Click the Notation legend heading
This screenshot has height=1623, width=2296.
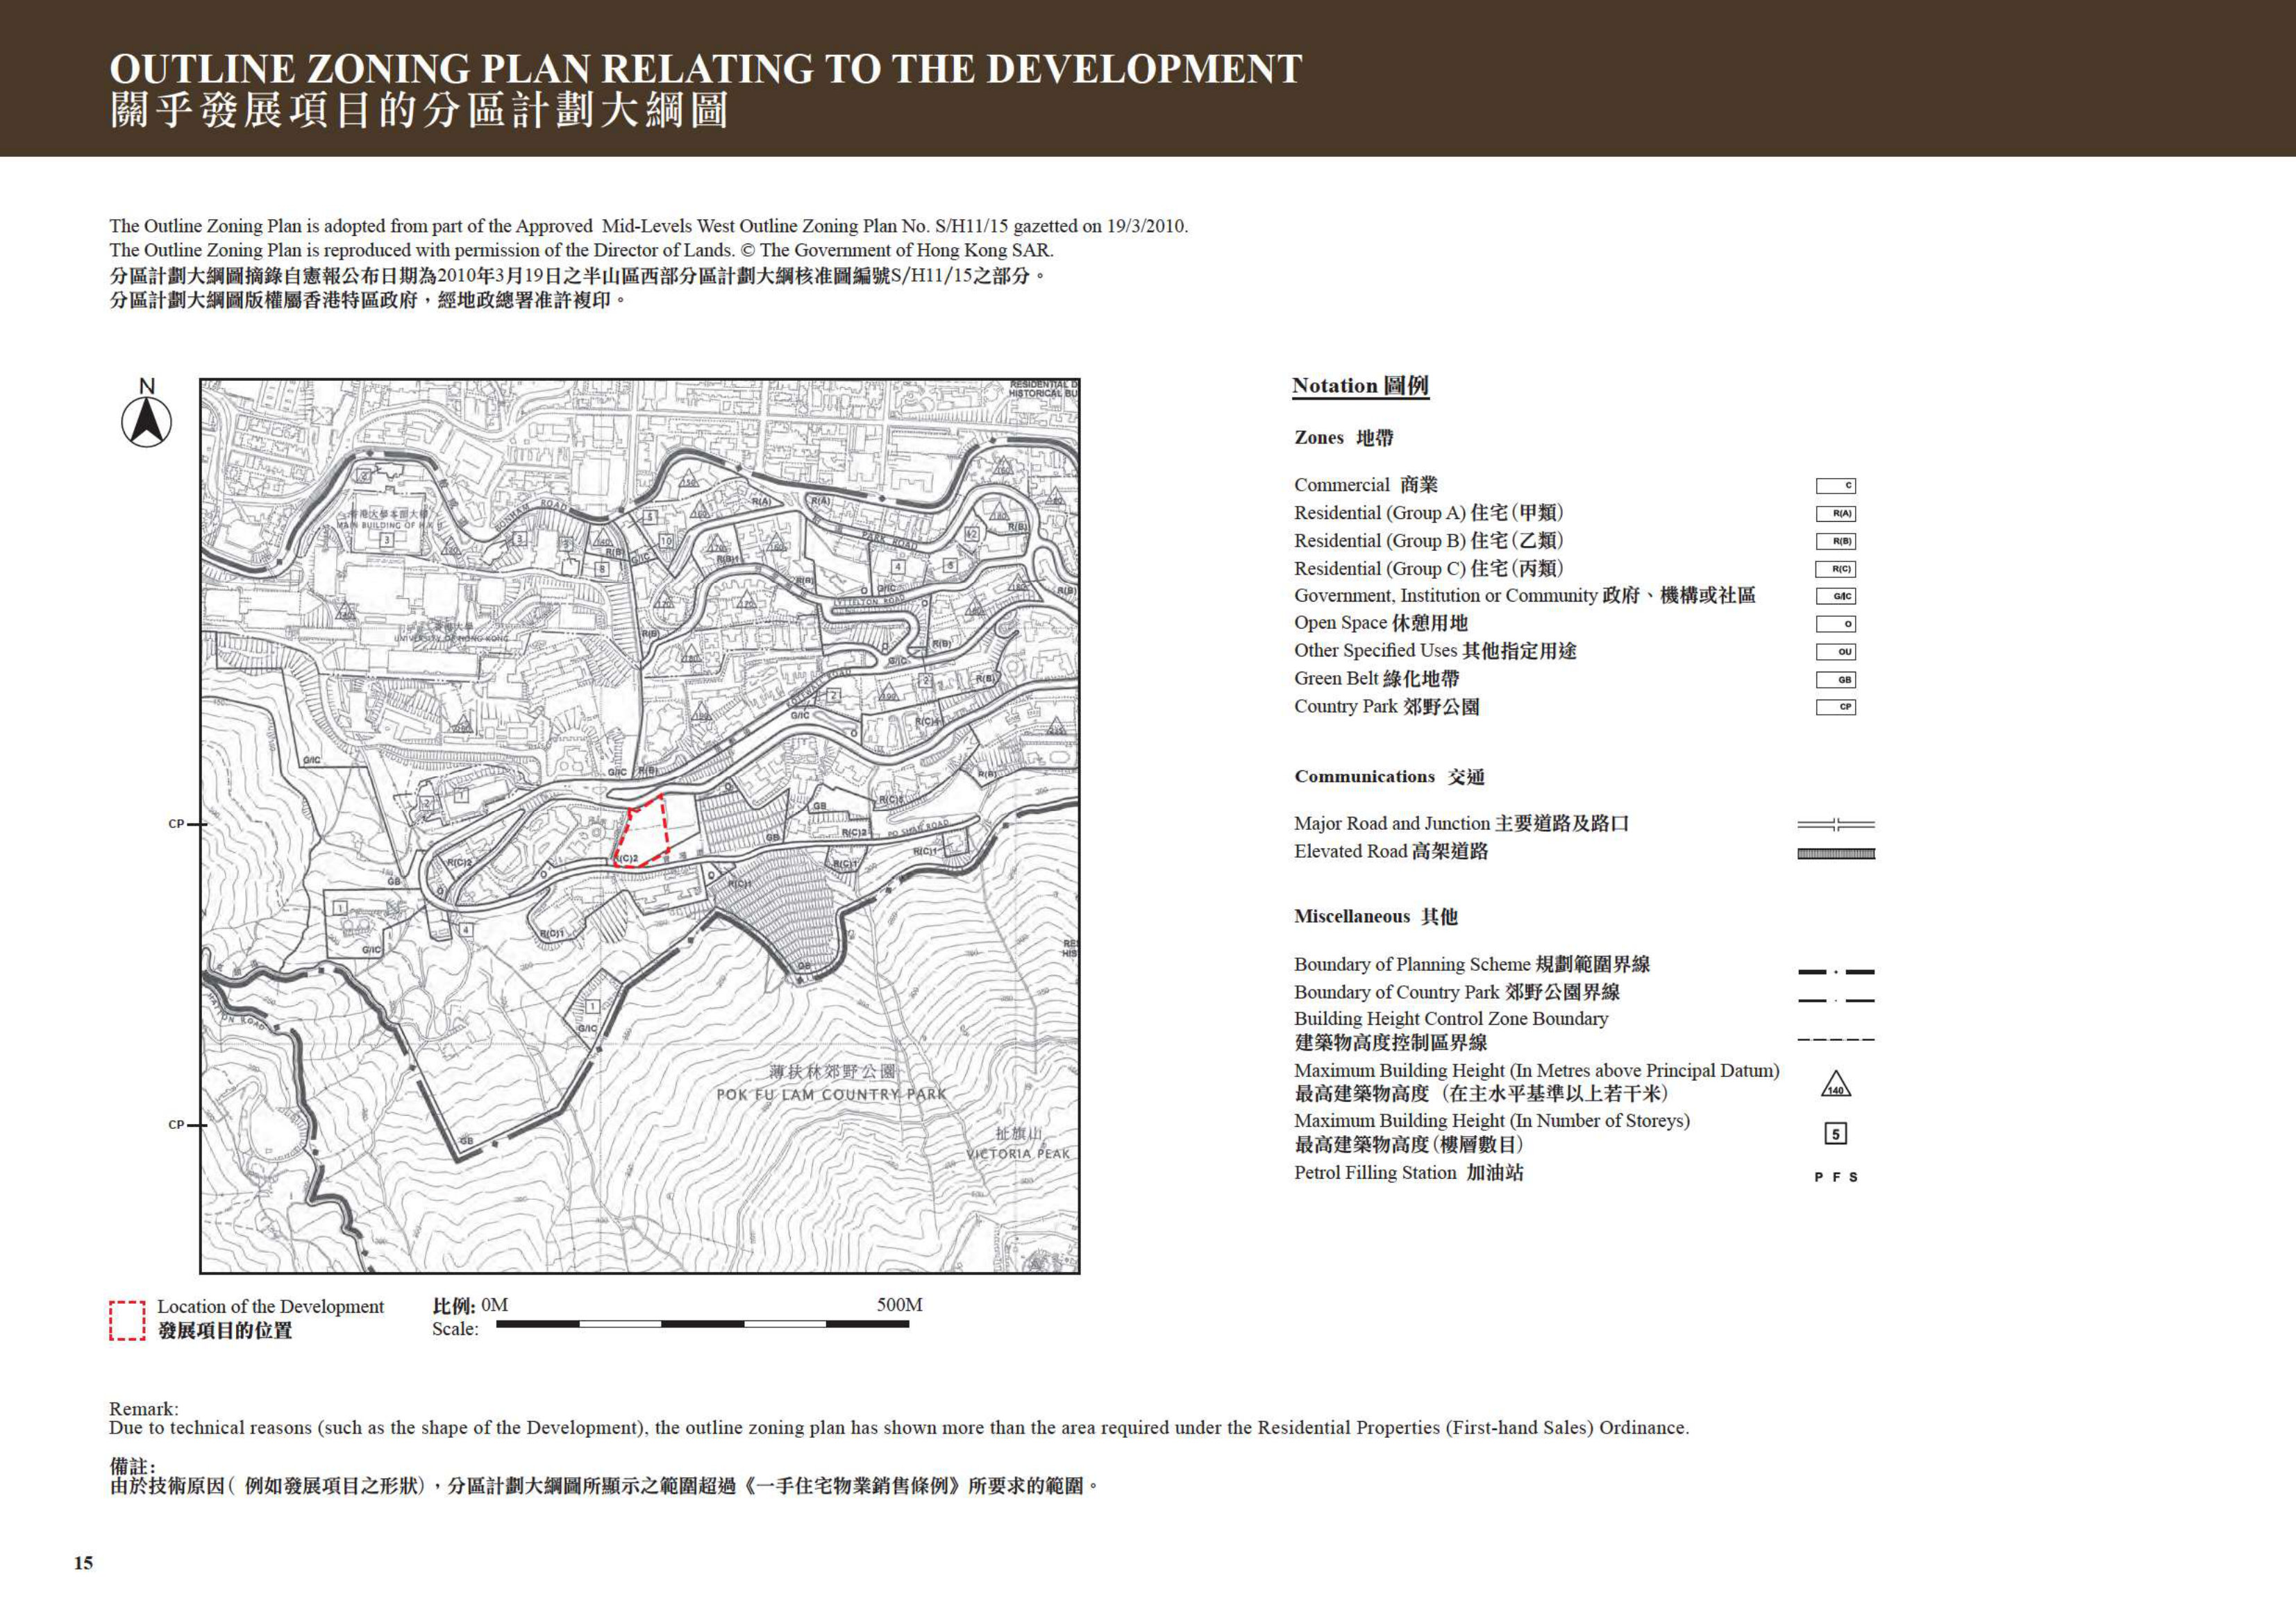pos(1360,386)
